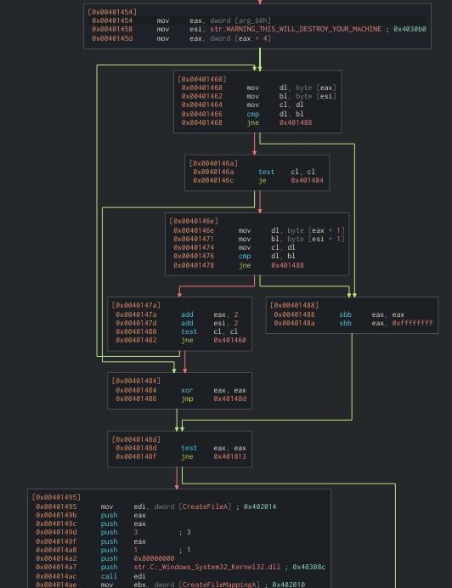This screenshot has width=452, height=588.
Task: Click row address 0x004014a0
Action: [x=56, y=550]
